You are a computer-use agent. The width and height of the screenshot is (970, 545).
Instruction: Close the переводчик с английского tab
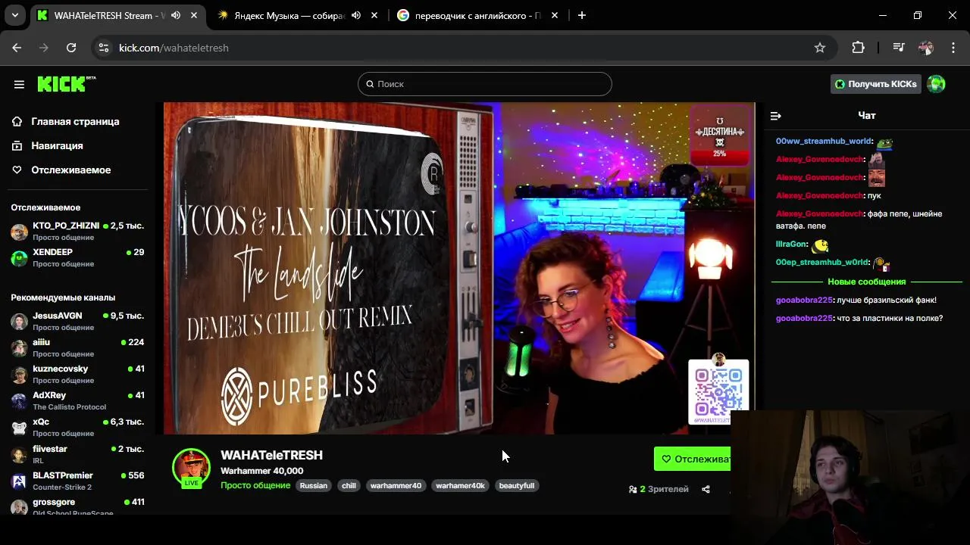pyautogui.click(x=555, y=15)
